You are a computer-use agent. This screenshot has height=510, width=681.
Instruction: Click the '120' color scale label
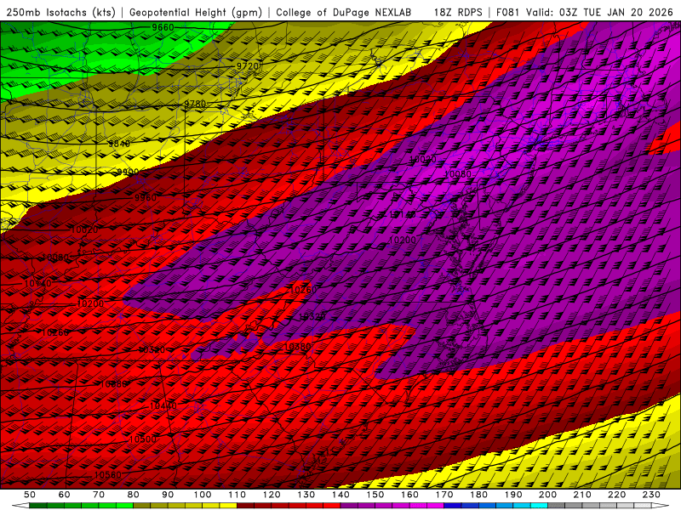(272, 495)
